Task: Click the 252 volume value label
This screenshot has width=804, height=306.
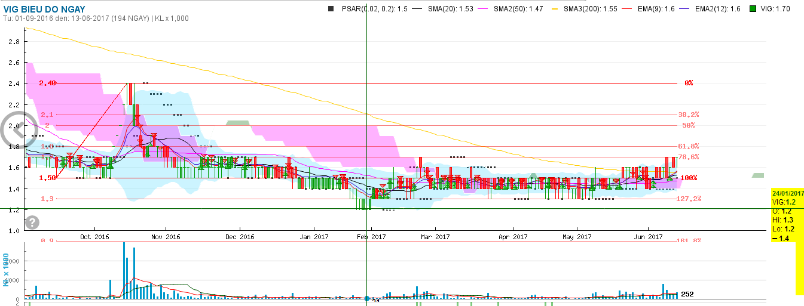Action: click(x=687, y=294)
